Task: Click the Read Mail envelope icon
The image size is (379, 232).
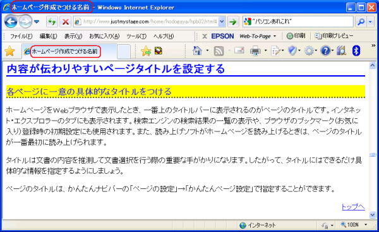Action: [239, 51]
